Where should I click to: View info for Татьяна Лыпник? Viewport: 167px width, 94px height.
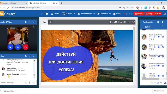coord(163,37)
